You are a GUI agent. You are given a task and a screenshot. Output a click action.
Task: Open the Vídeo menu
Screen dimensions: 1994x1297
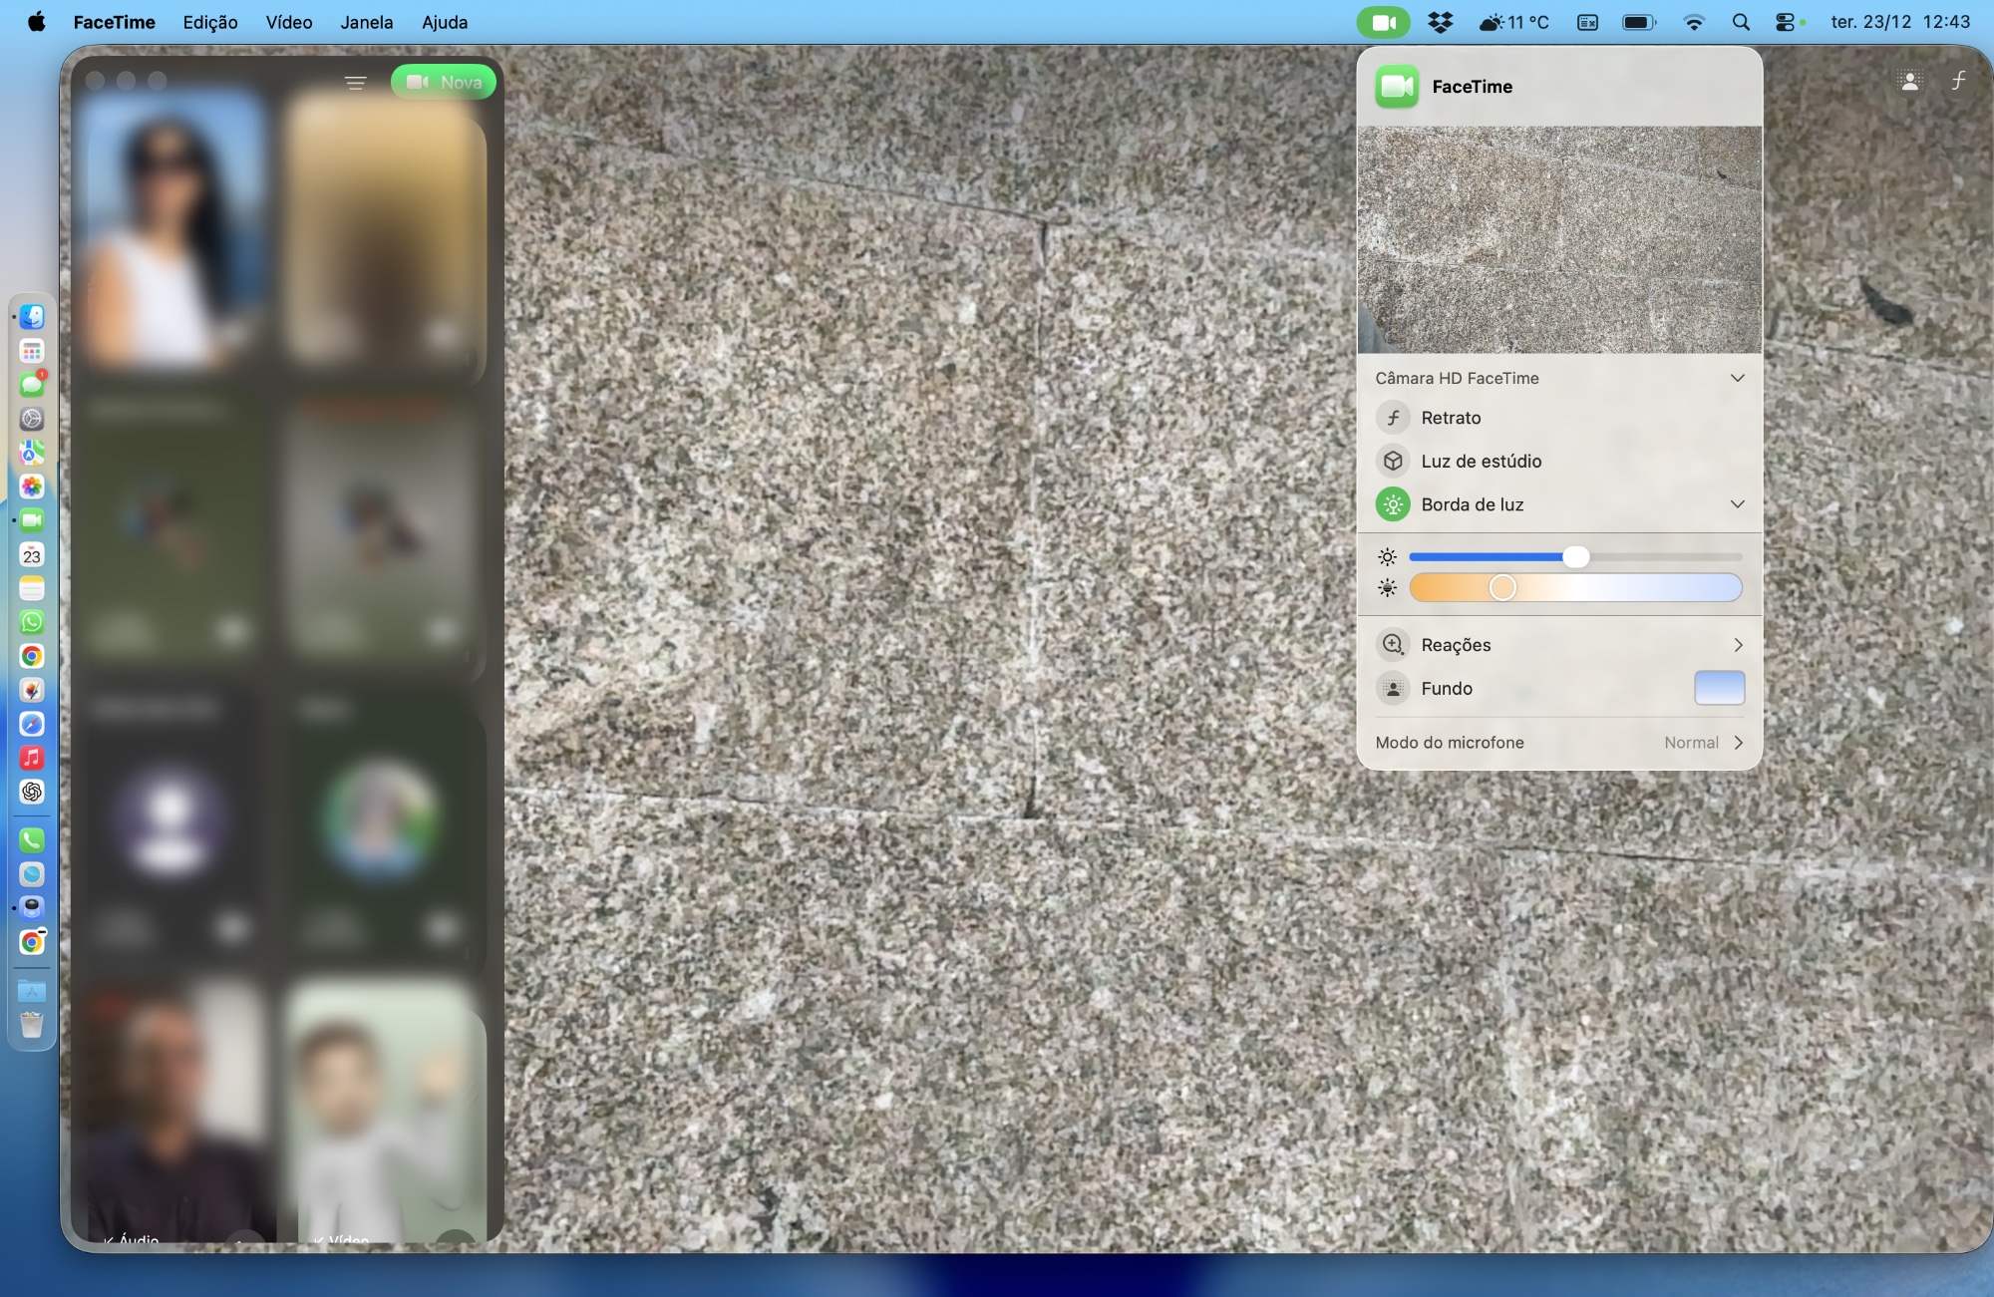(288, 22)
